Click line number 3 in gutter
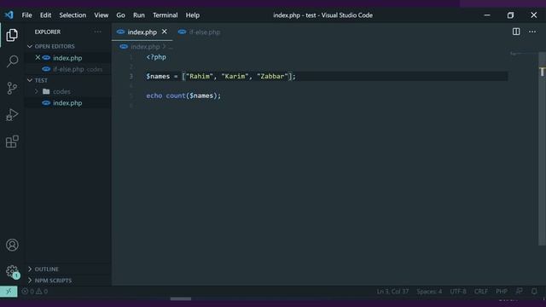 (131, 76)
